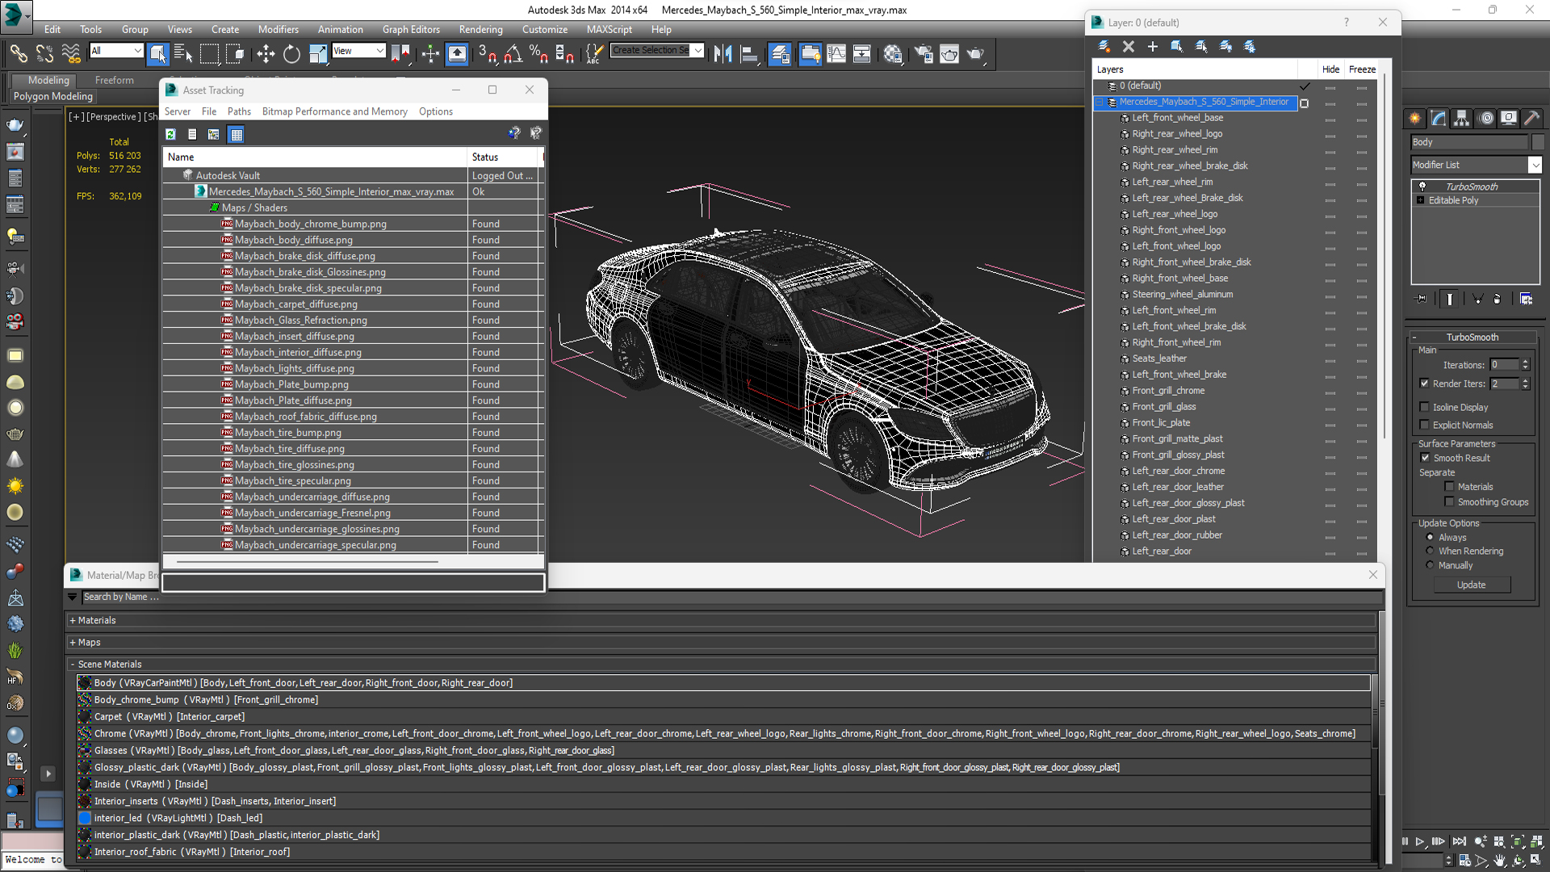Toggle the Smooth Result checkbox
Screen dimensions: 1550x872
point(1426,458)
